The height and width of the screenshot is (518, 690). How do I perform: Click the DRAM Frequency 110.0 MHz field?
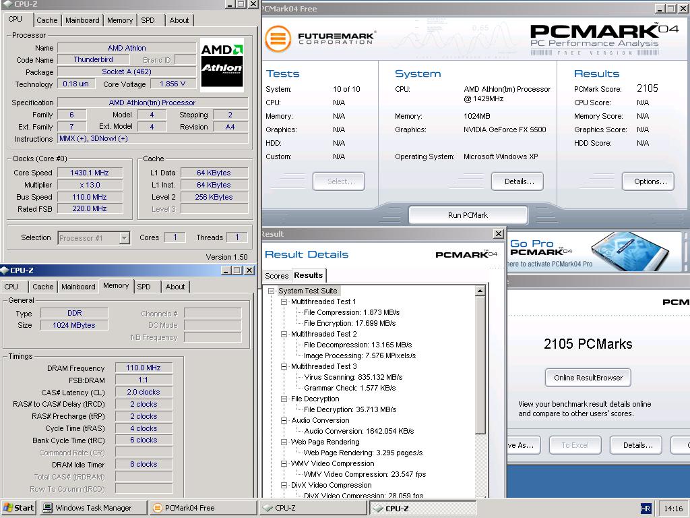[x=144, y=368]
